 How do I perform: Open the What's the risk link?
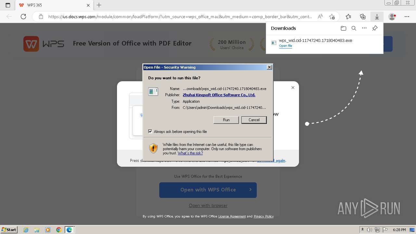(190, 153)
